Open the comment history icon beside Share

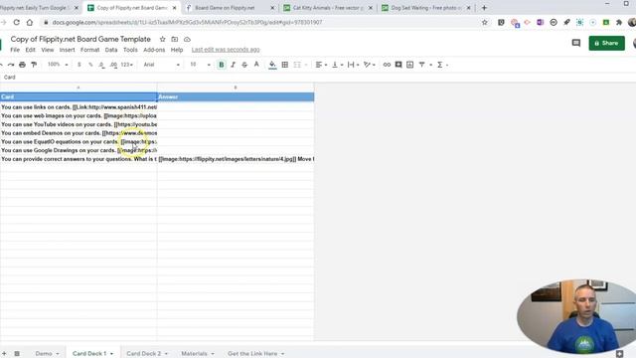click(576, 43)
